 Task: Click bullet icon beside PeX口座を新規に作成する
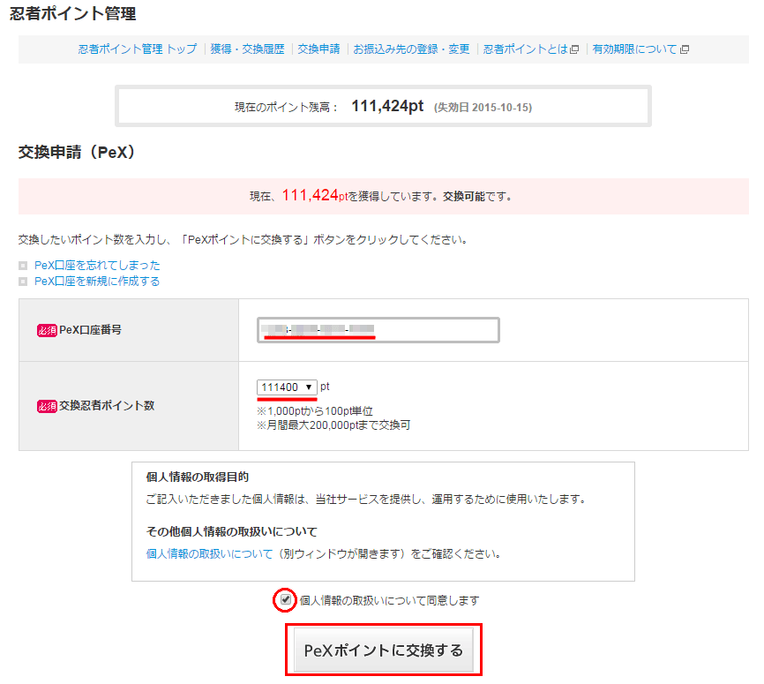(x=23, y=282)
